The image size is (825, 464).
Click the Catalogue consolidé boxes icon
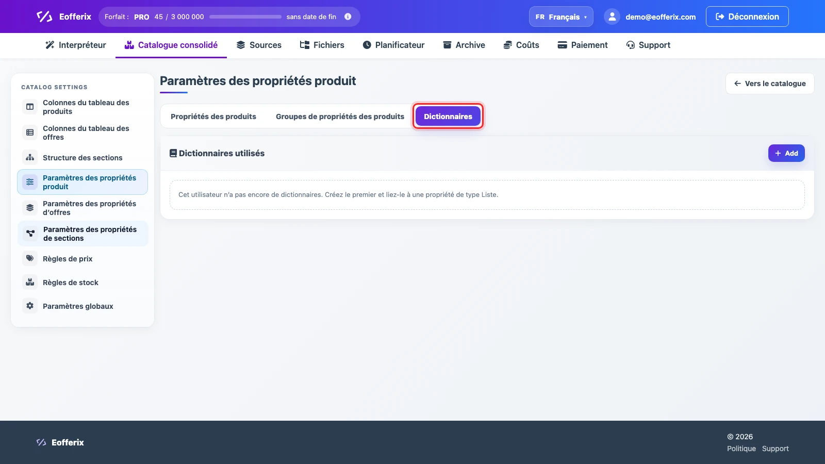pyautogui.click(x=129, y=45)
